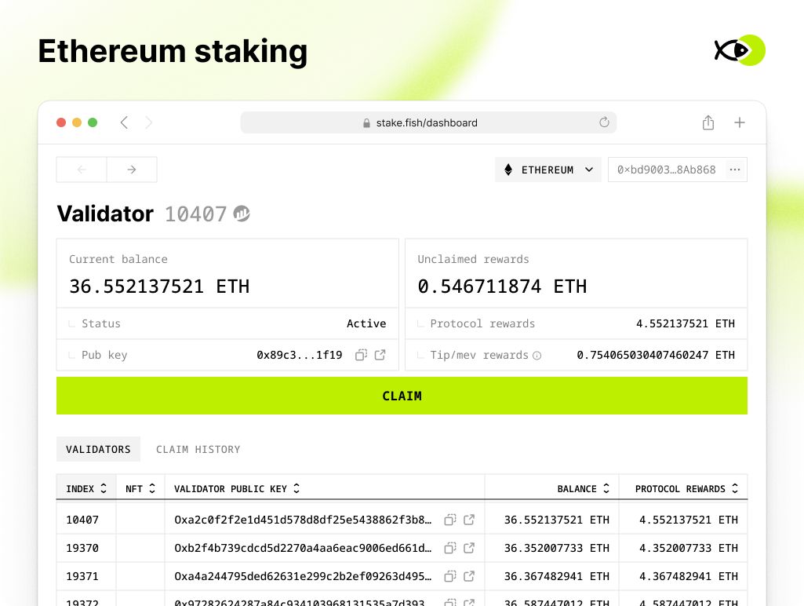Image resolution: width=804 pixels, height=606 pixels.
Task: Click the Active status value
Action: point(366,323)
